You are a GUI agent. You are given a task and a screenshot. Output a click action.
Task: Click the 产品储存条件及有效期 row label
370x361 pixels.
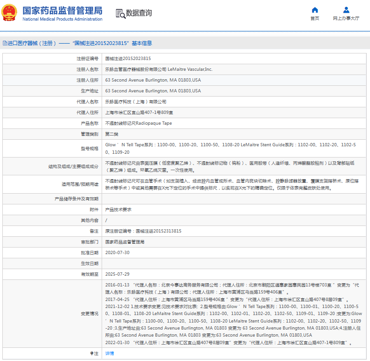(76, 199)
